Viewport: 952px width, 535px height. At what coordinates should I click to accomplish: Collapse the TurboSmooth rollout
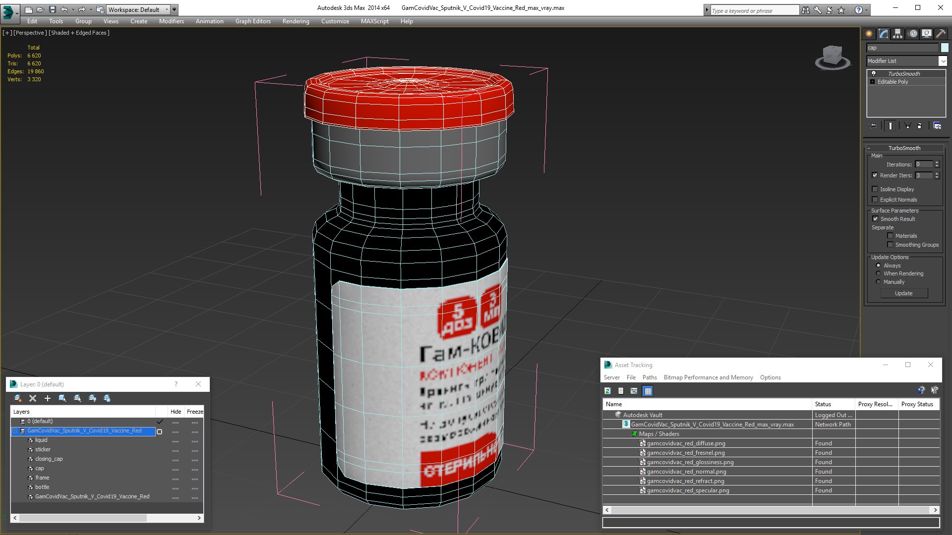(869, 148)
